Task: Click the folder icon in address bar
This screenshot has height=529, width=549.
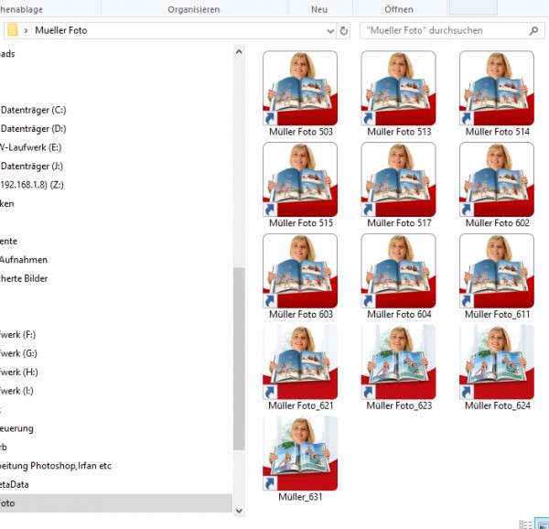Action: pos(12,30)
